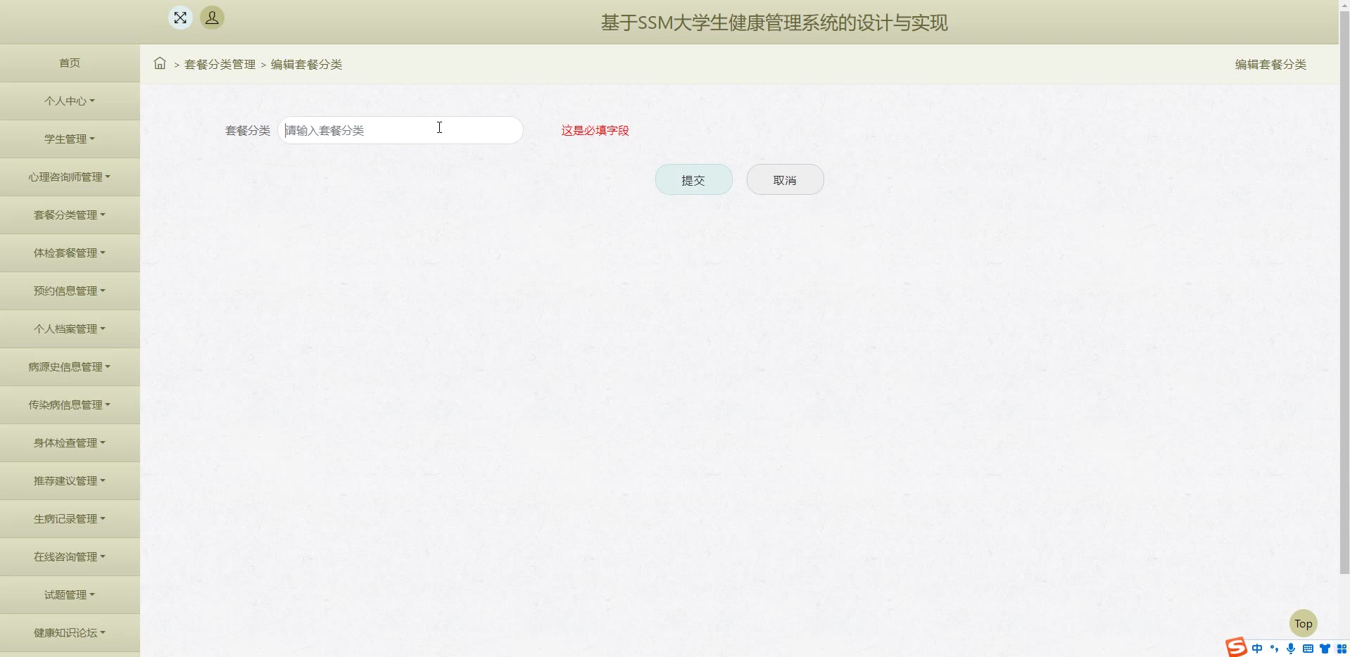Click the 编辑套餐分类 page title at right
The image size is (1350, 657).
point(1270,64)
